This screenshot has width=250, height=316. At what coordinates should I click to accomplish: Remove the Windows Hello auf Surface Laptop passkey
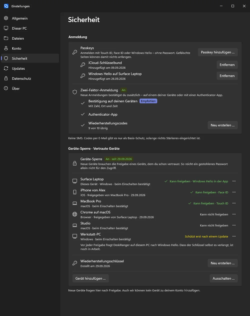pyautogui.click(x=227, y=76)
